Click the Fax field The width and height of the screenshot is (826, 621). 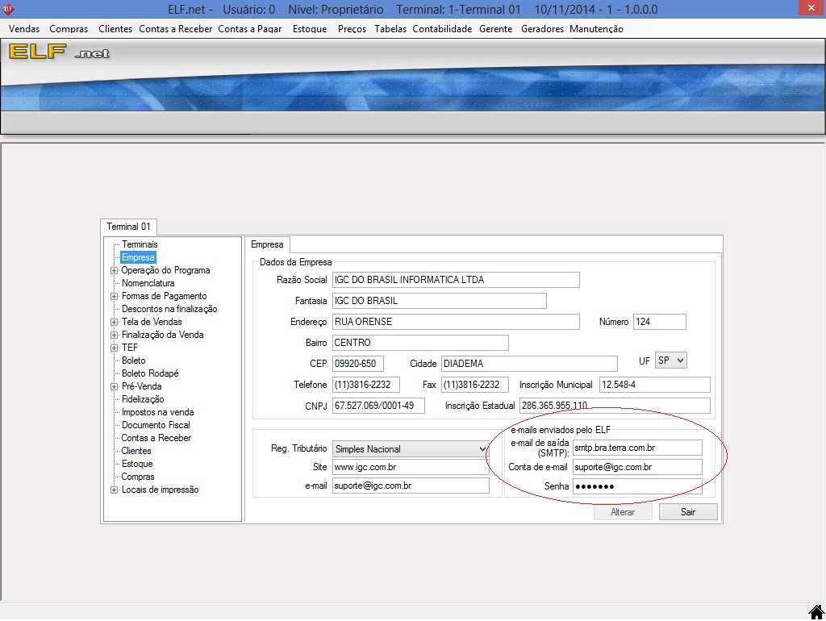pos(474,385)
